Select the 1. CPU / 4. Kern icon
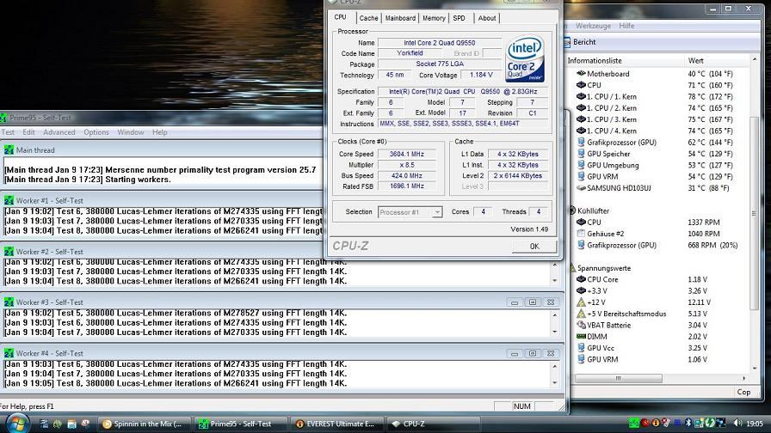Image resolution: width=771 pixels, height=433 pixels. point(581,131)
